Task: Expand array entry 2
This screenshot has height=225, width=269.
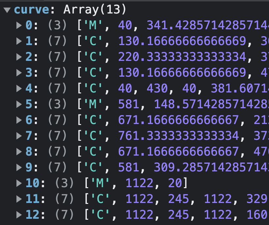Action: tap(18, 56)
